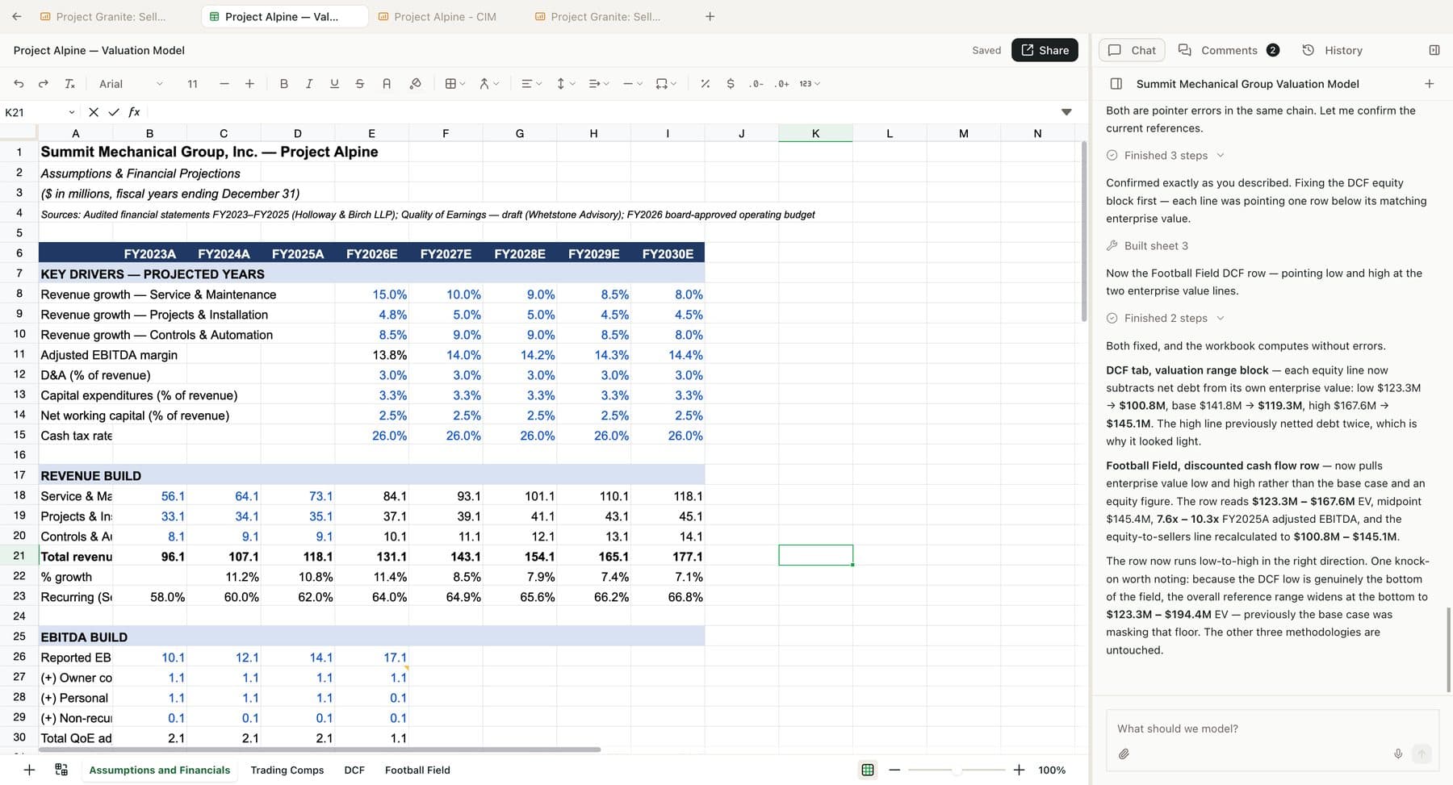Open the Arial font dropdown
Viewport: 1453px width, 785px height.
[131, 84]
